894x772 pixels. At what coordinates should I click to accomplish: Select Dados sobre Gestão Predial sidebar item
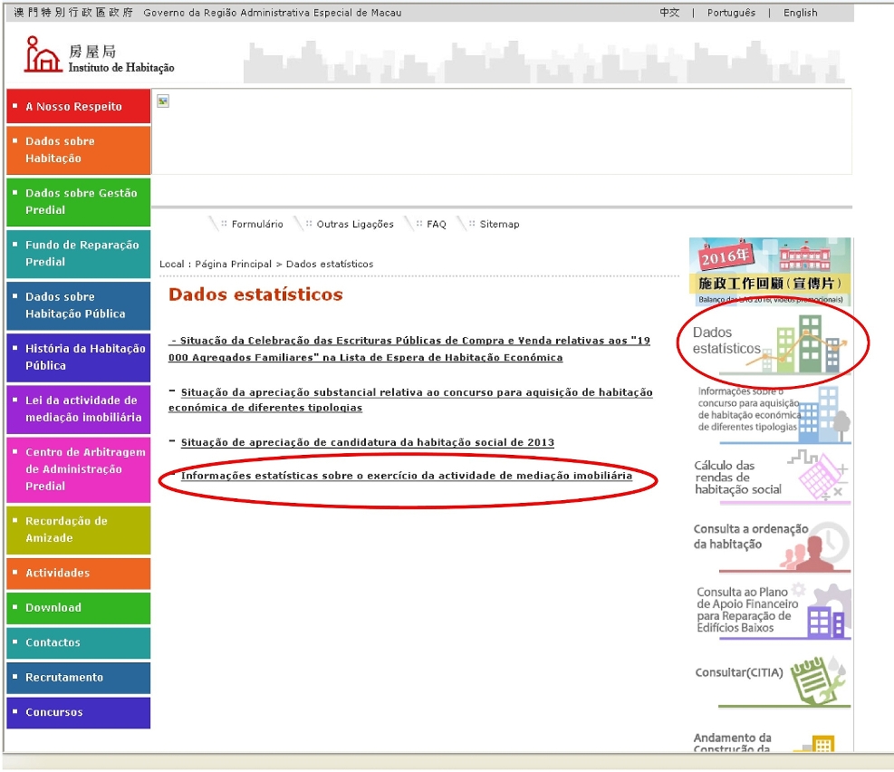(78, 202)
